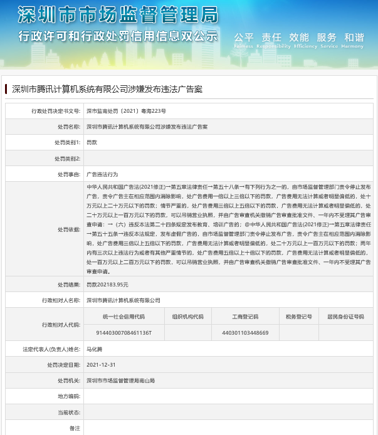Click the 处罚类别1 label

(x=68, y=142)
